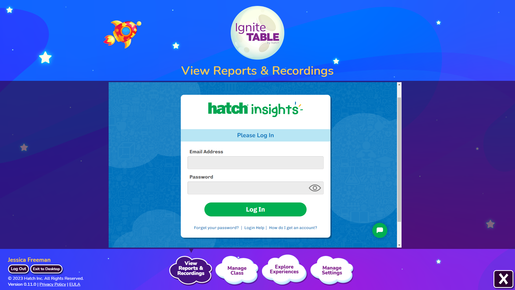Scroll the login panel downward
515x290 pixels.
pos(399,245)
